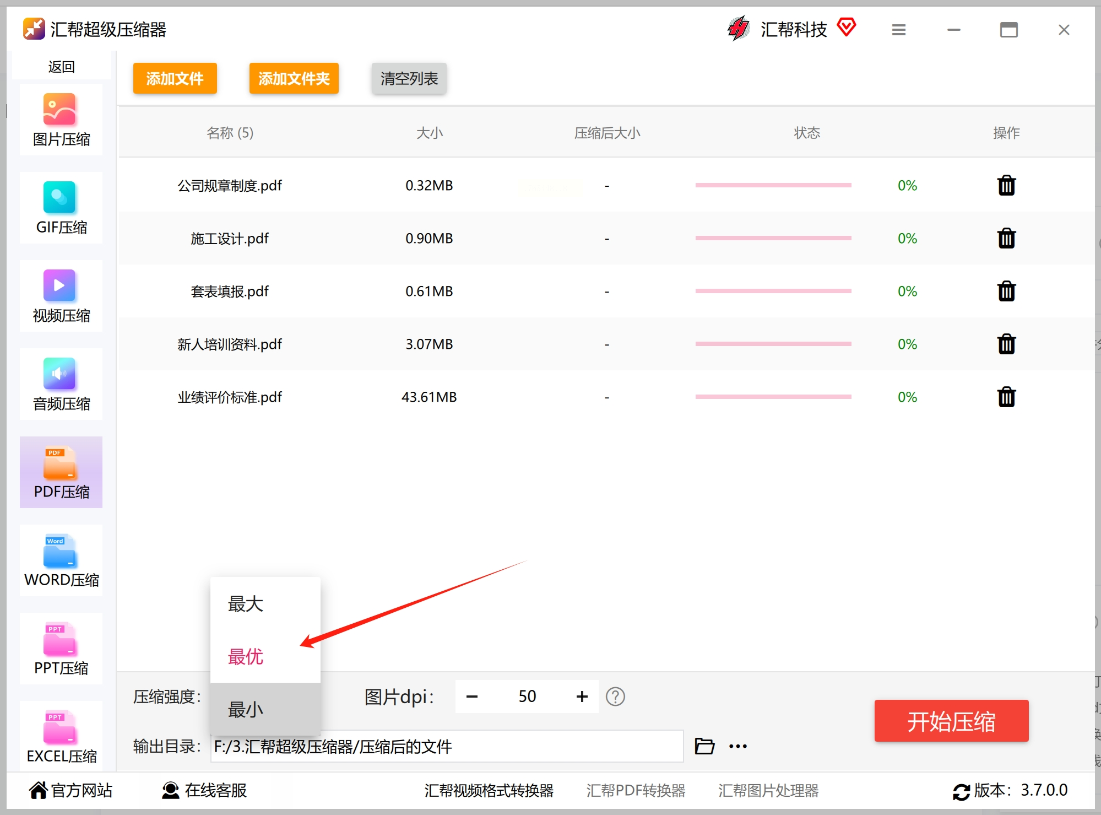Open the hamburger menu in title bar

[899, 30]
